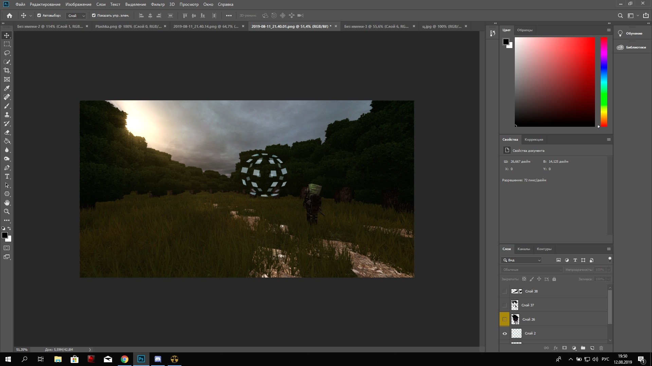Select the Shape tool
The height and width of the screenshot is (366, 652).
pos(7,194)
